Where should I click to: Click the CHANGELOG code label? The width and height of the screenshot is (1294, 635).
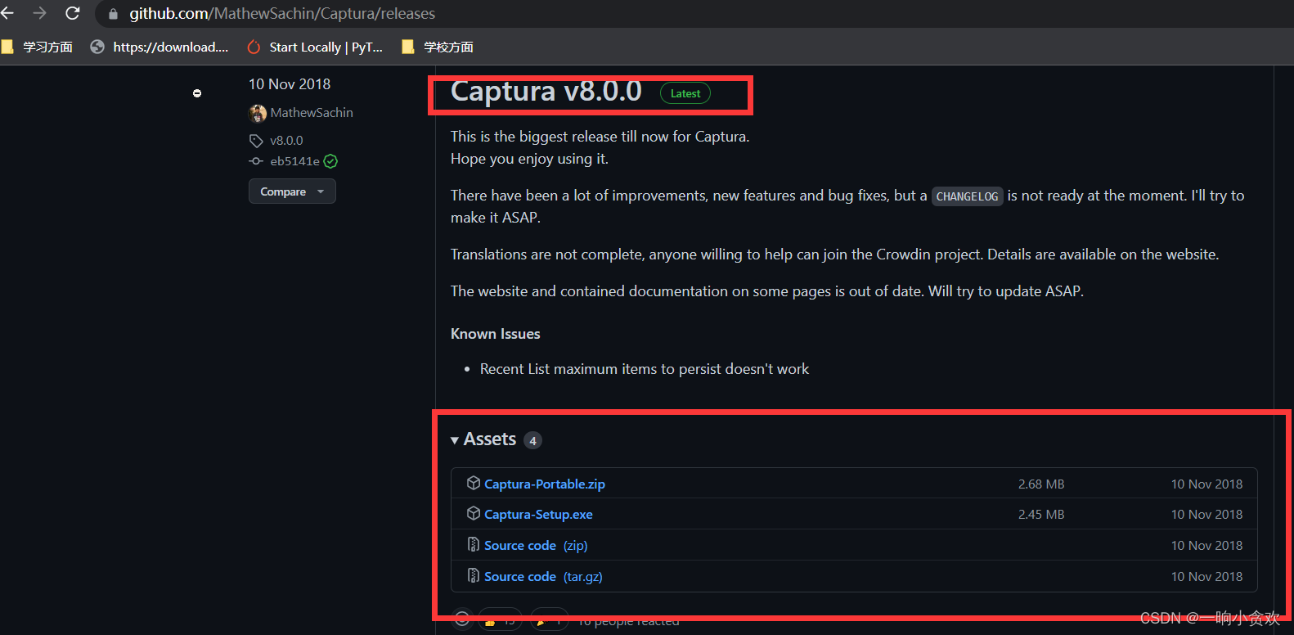point(967,196)
